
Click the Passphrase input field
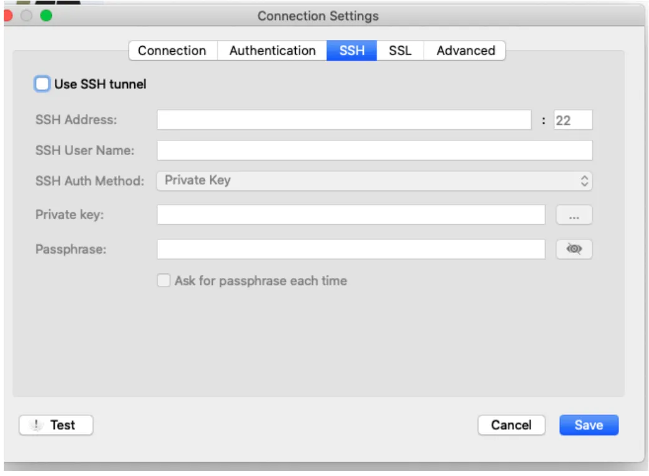(351, 249)
